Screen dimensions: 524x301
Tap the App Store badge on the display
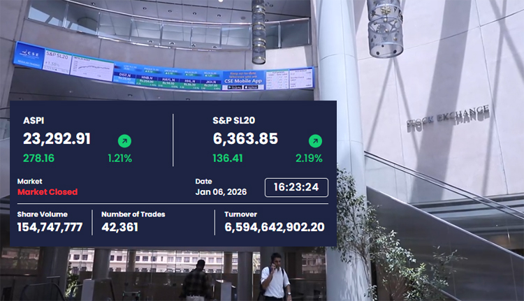(x=252, y=87)
